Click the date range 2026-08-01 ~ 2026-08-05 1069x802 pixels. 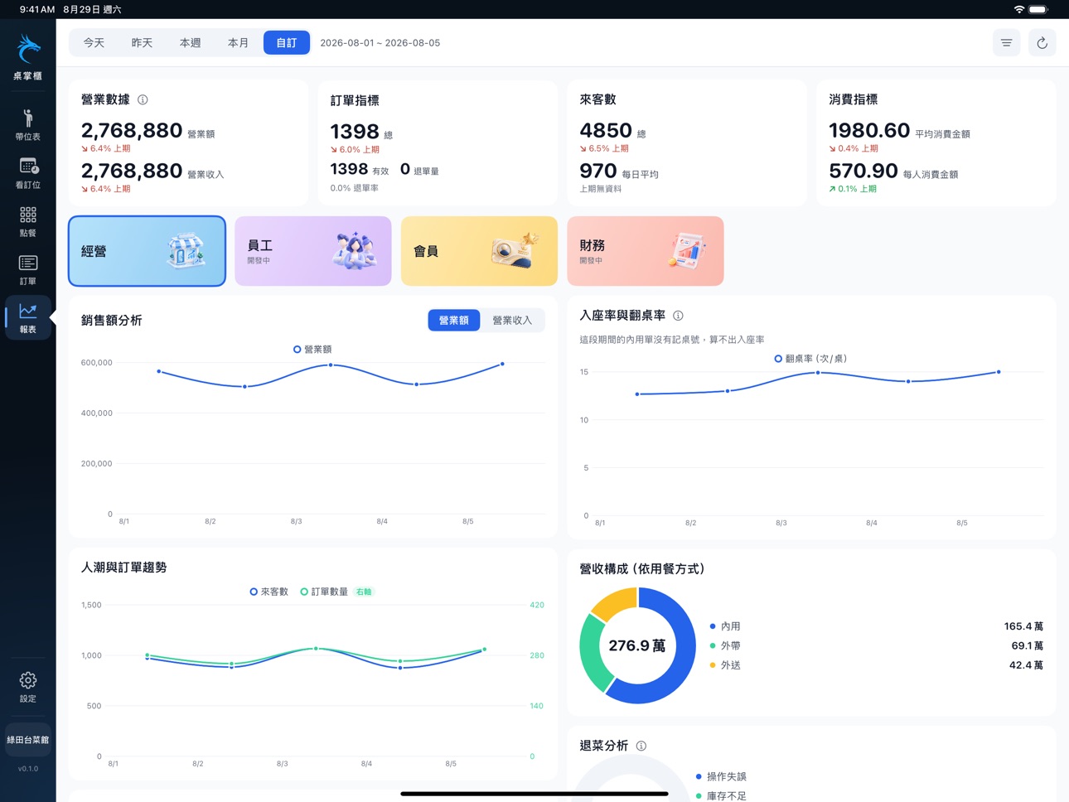pyautogui.click(x=380, y=43)
